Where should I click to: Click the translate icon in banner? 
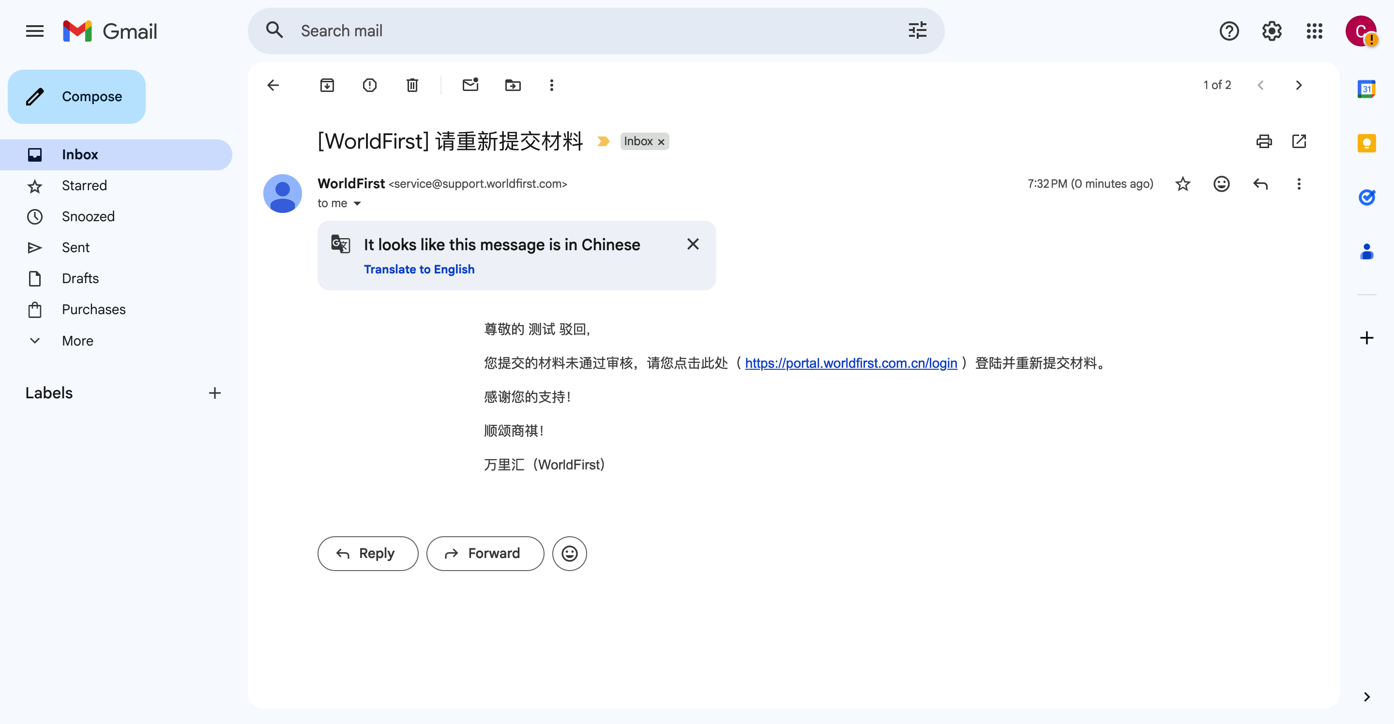[340, 244]
